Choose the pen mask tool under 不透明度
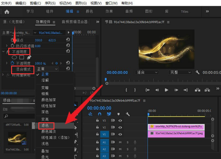221x159 pixels. (x=29, y=57)
